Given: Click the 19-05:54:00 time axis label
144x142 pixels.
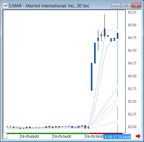Looking at the screenshot, I should click(x=62, y=137).
